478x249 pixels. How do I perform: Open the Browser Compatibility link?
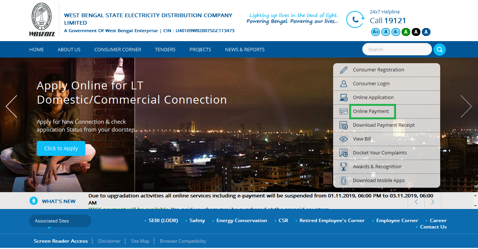183,241
